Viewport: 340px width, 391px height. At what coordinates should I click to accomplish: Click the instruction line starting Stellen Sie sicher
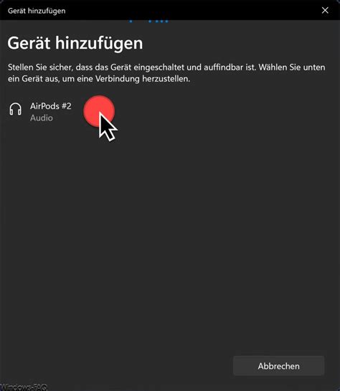pyautogui.click(x=166, y=67)
